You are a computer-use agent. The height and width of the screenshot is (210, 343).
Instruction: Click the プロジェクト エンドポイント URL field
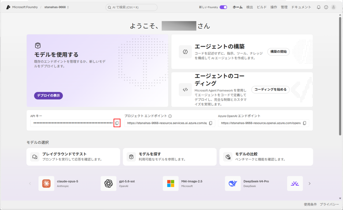[170, 123]
